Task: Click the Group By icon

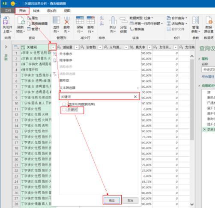Action: (x=123, y=21)
